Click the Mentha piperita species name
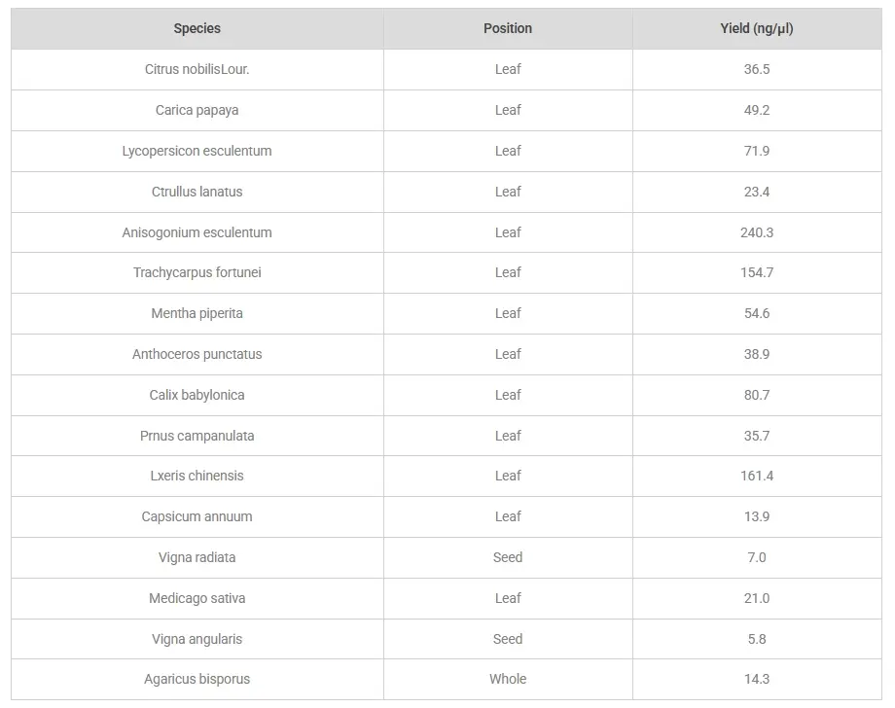The image size is (895, 708). click(x=197, y=313)
